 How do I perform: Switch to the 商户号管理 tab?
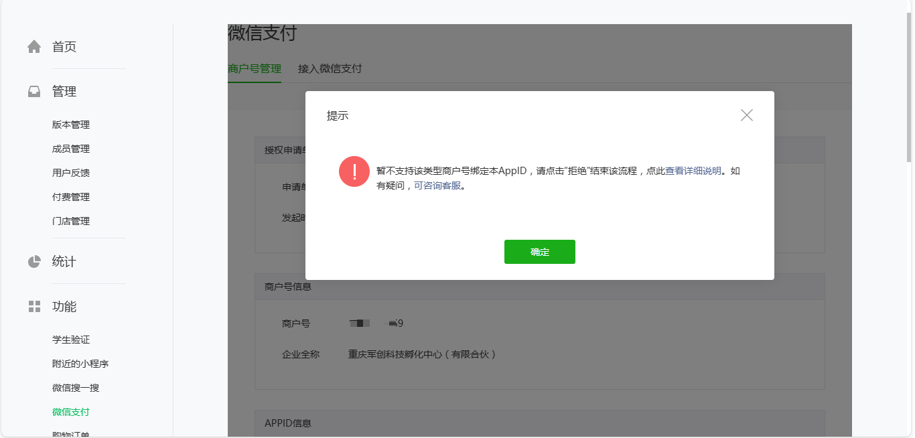coord(255,68)
